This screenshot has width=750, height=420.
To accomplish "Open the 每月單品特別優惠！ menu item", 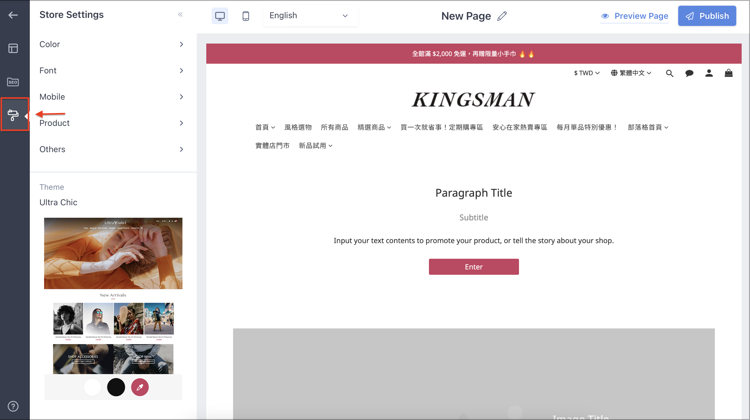I will tap(587, 127).
